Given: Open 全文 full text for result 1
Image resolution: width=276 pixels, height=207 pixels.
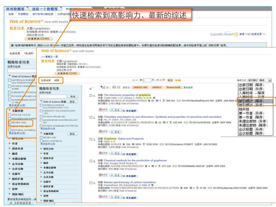Looking at the screenshot, I should pyautogui.click(x=115, y=110).
